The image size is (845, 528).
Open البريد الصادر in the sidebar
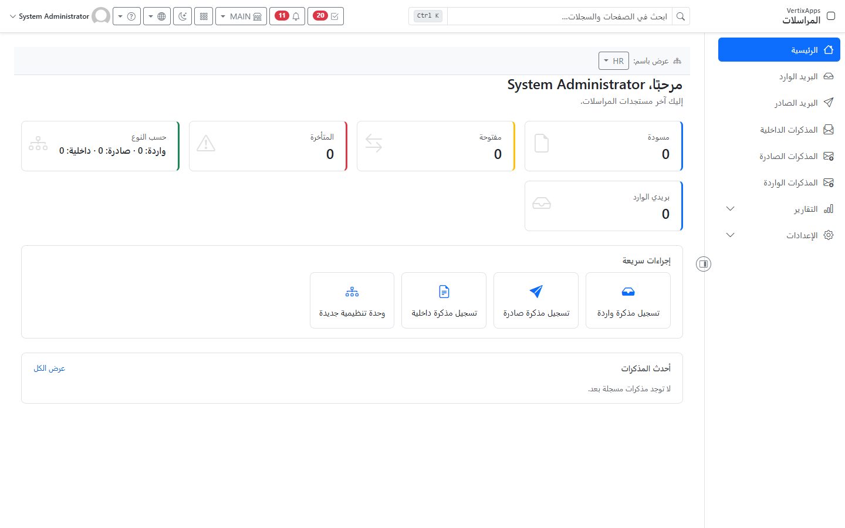point(779,103)
